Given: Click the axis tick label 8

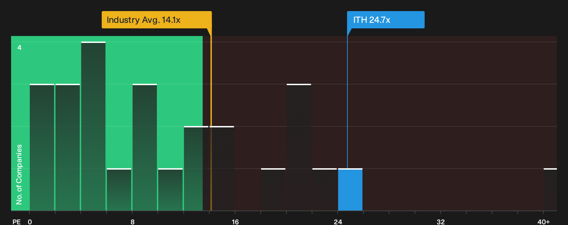Looking at the screenshot, I should point(133,222).
